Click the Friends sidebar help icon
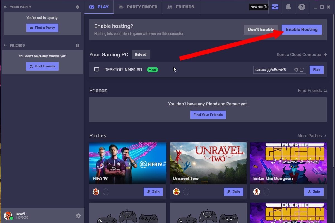Image resolution: width=335 pixels, height=223 pixels. click(78, 45)
